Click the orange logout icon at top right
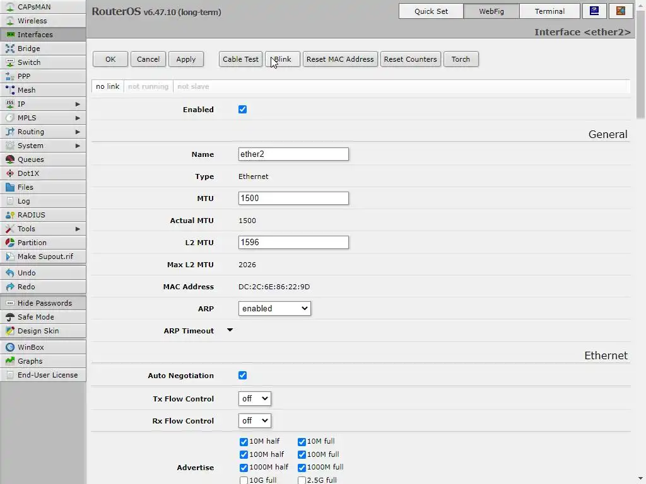Image resolution: width=646 pixels, height=484 pixels. pyautogui.click(x=621, y=11)
